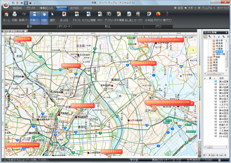The height and width of the screenshot is (163, 231).
Task: Expand the 東海 folder node
Action: click(x=208, y=62)
